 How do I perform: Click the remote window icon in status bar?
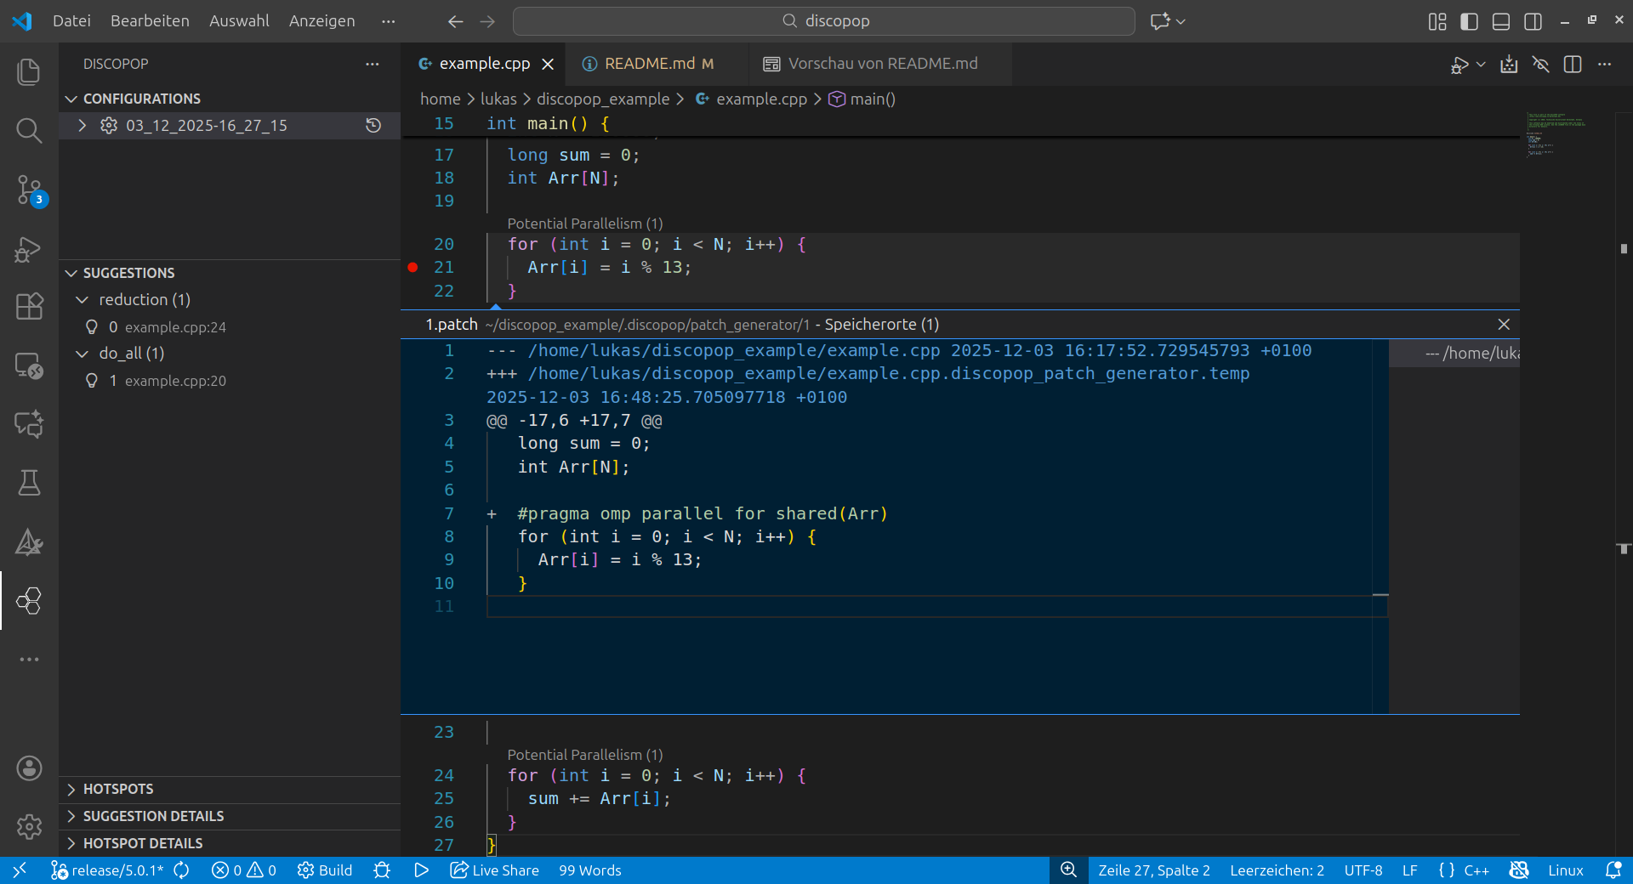click(x=20, y=870)
